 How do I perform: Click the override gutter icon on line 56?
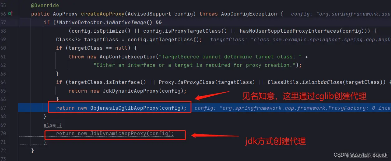click(x=10, y=14)
